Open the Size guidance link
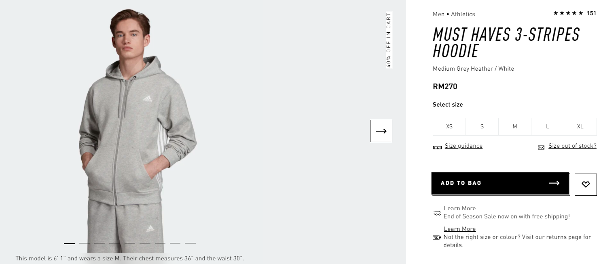601x264 pixels. (x=463, y=146)
